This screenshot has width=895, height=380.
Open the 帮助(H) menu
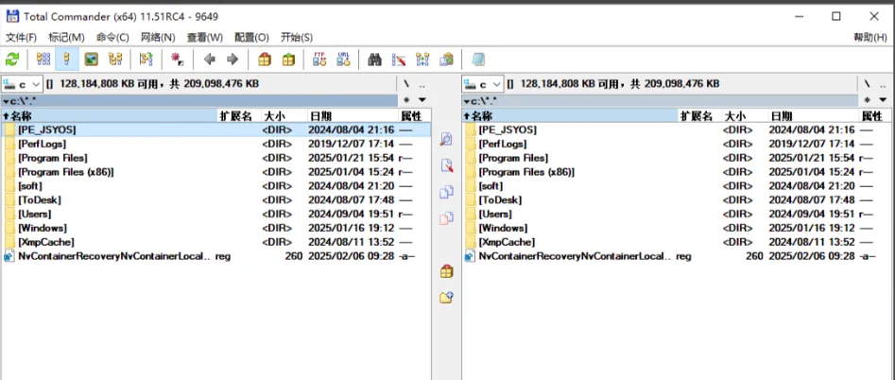[869, 38]
